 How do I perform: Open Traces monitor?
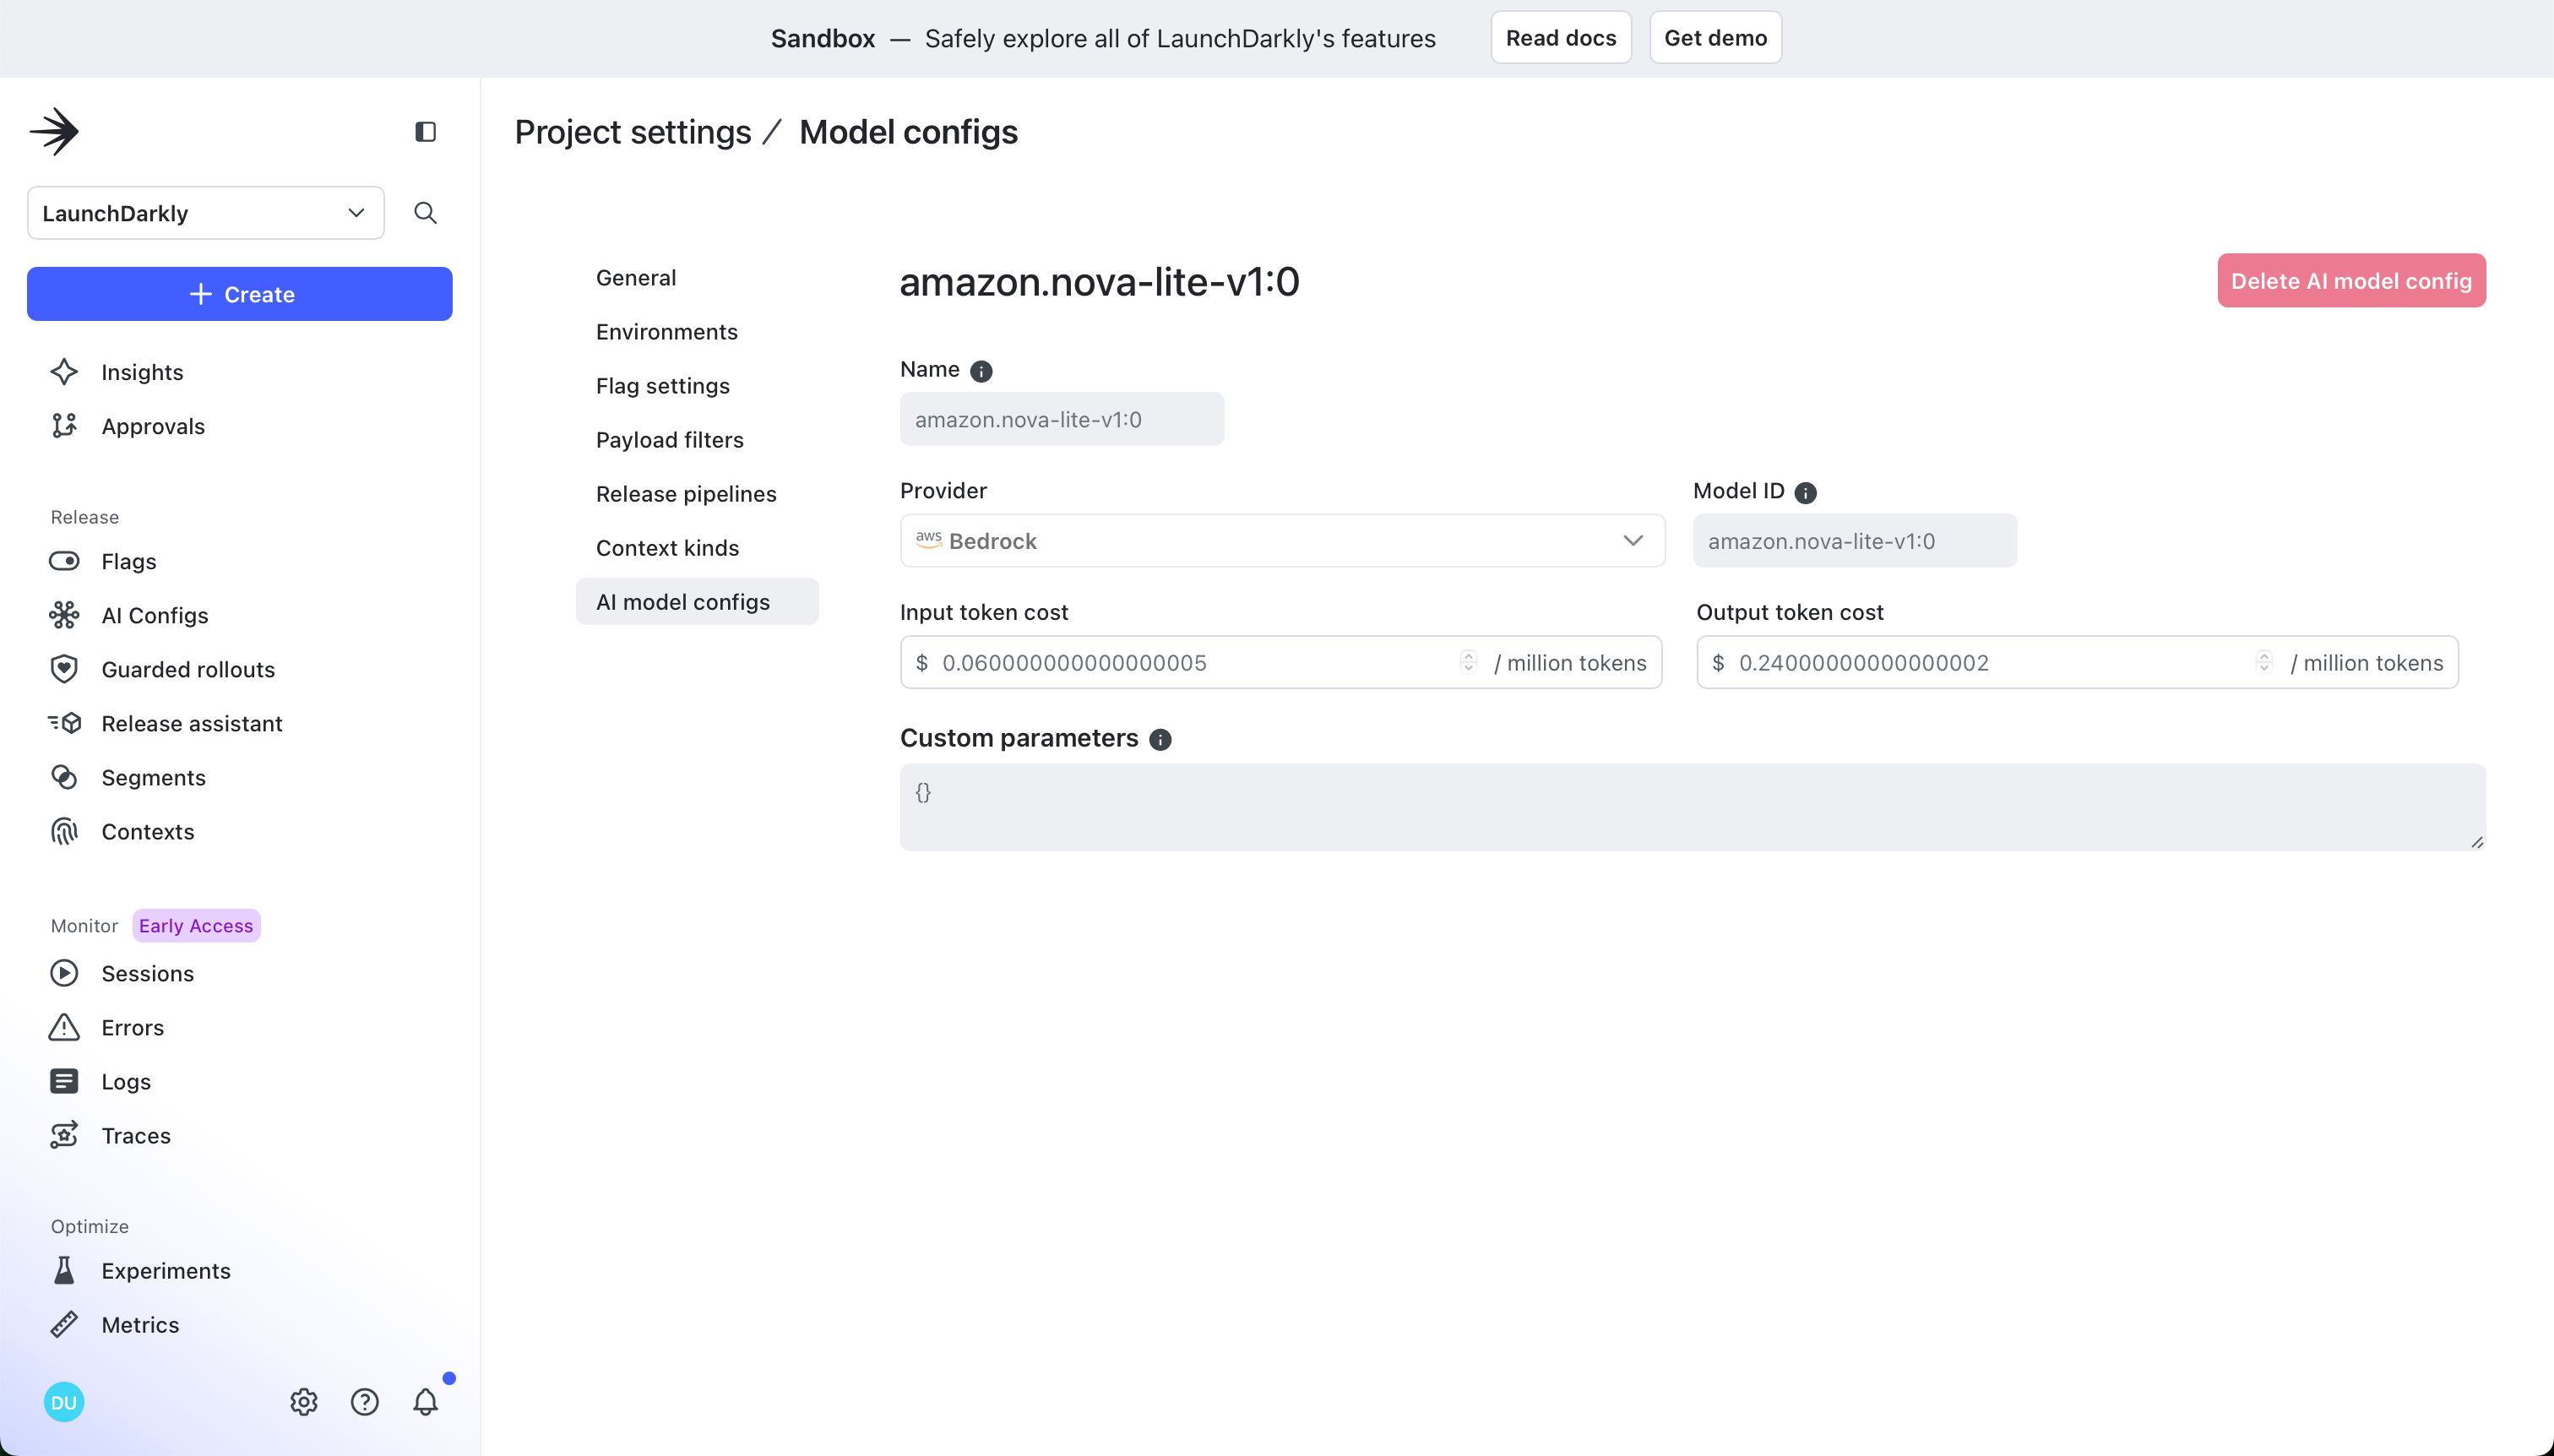pyautogui.click(x=135, y=1135)
